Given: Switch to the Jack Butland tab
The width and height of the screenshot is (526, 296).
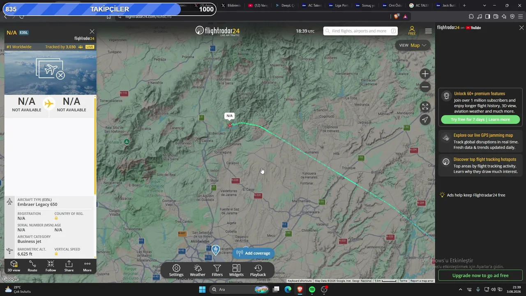Looking at the screenshot, I should (447, 5).
